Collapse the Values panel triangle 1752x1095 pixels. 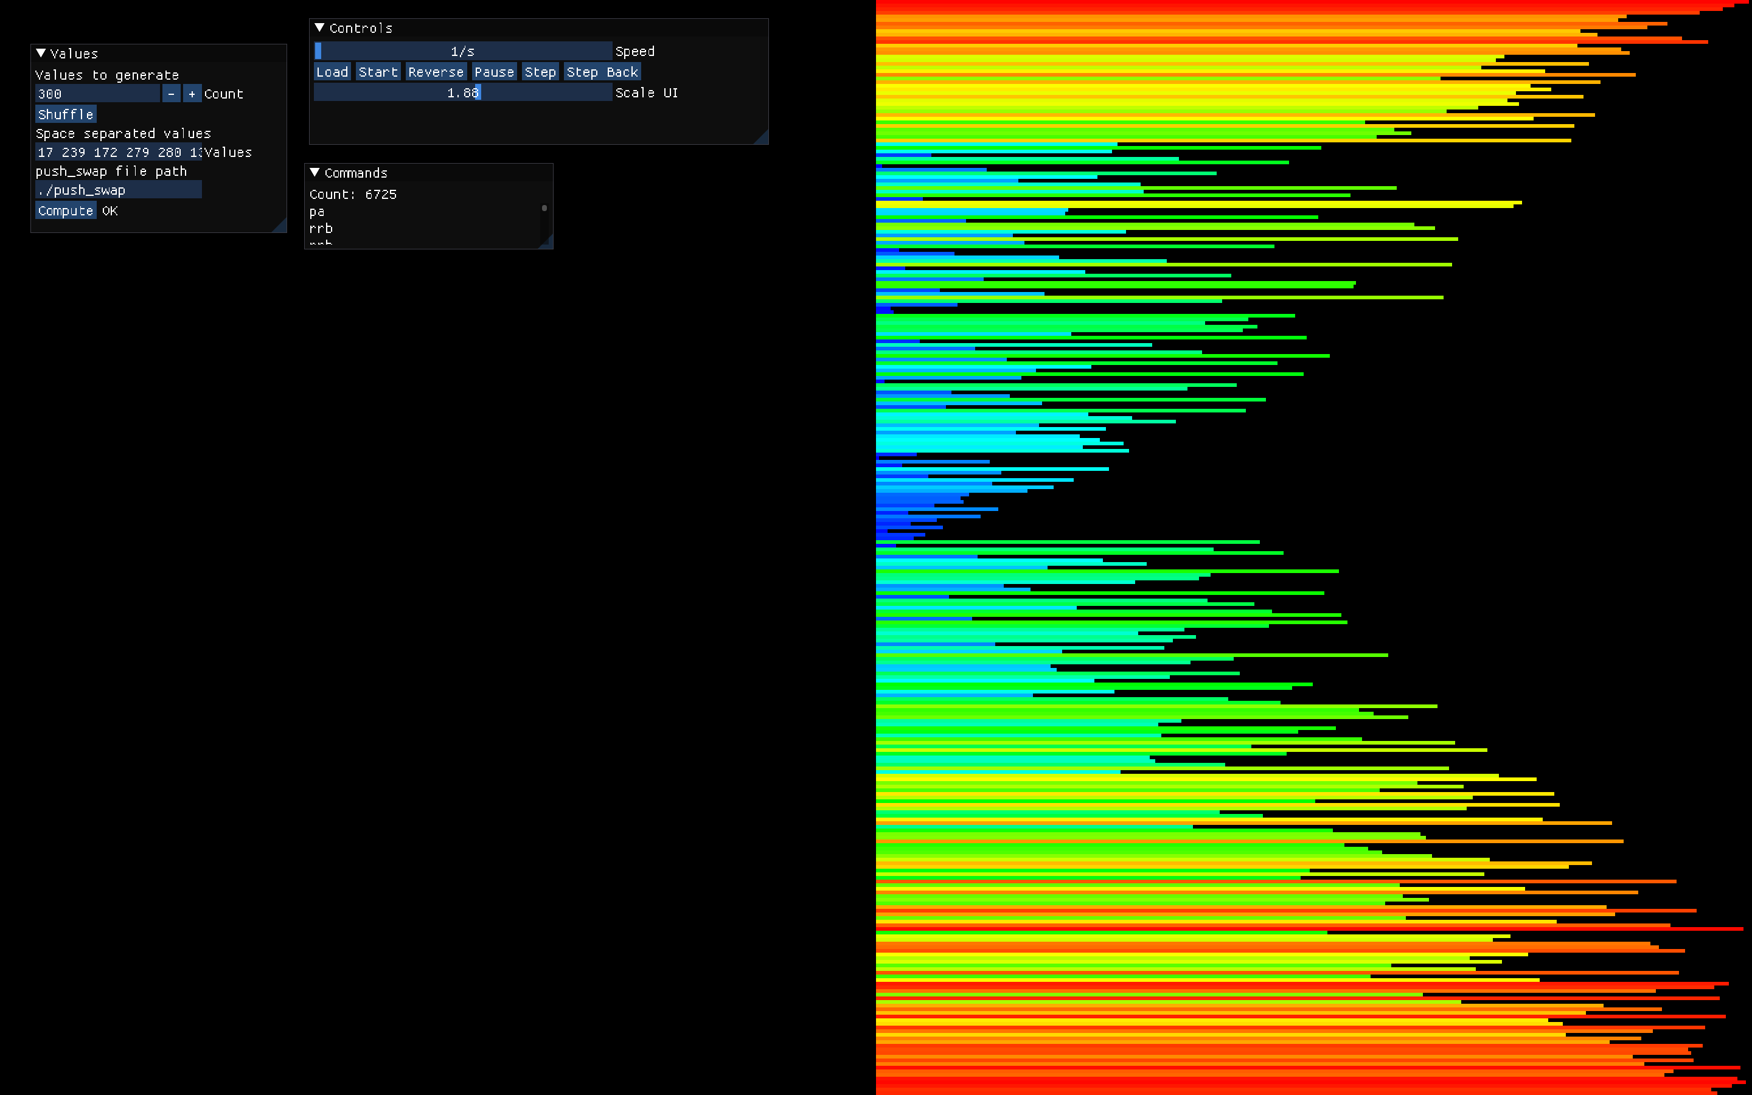41,54
